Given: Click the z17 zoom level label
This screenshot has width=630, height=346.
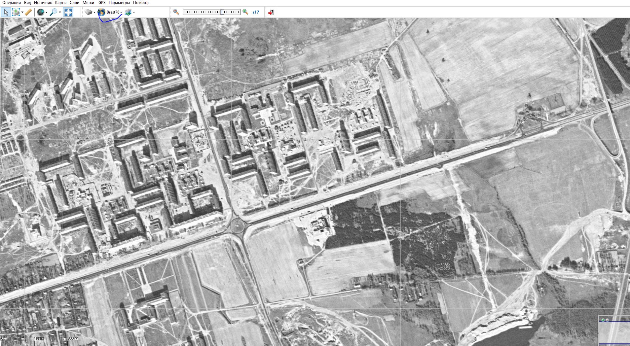Looking at the screenshot, I should 256,12.
